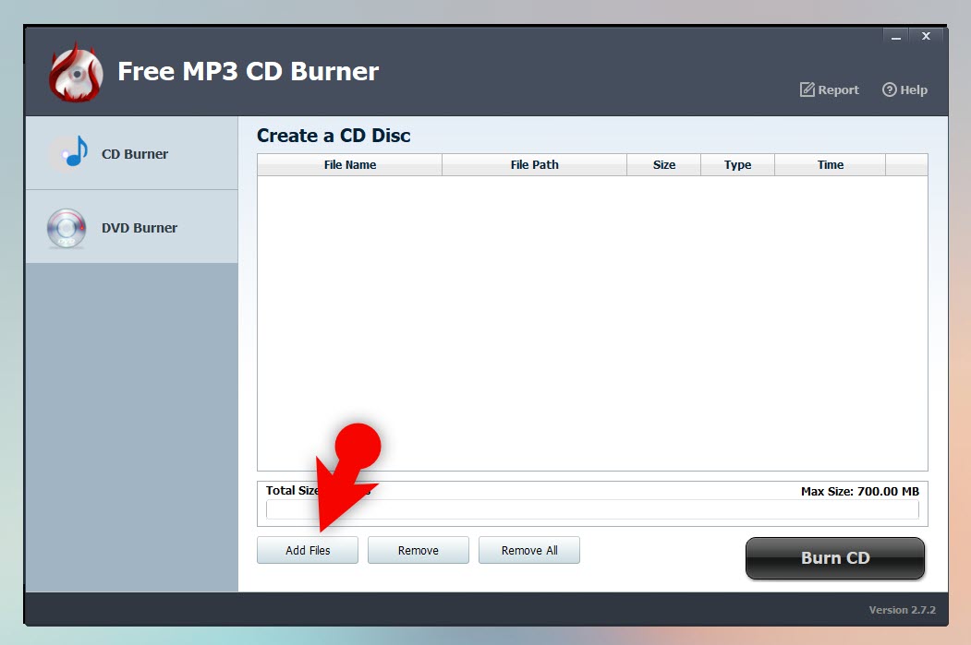The width and height of the screenshot is (971, 645).
Task: Click the Remove All button
Action: click(529, 550)
